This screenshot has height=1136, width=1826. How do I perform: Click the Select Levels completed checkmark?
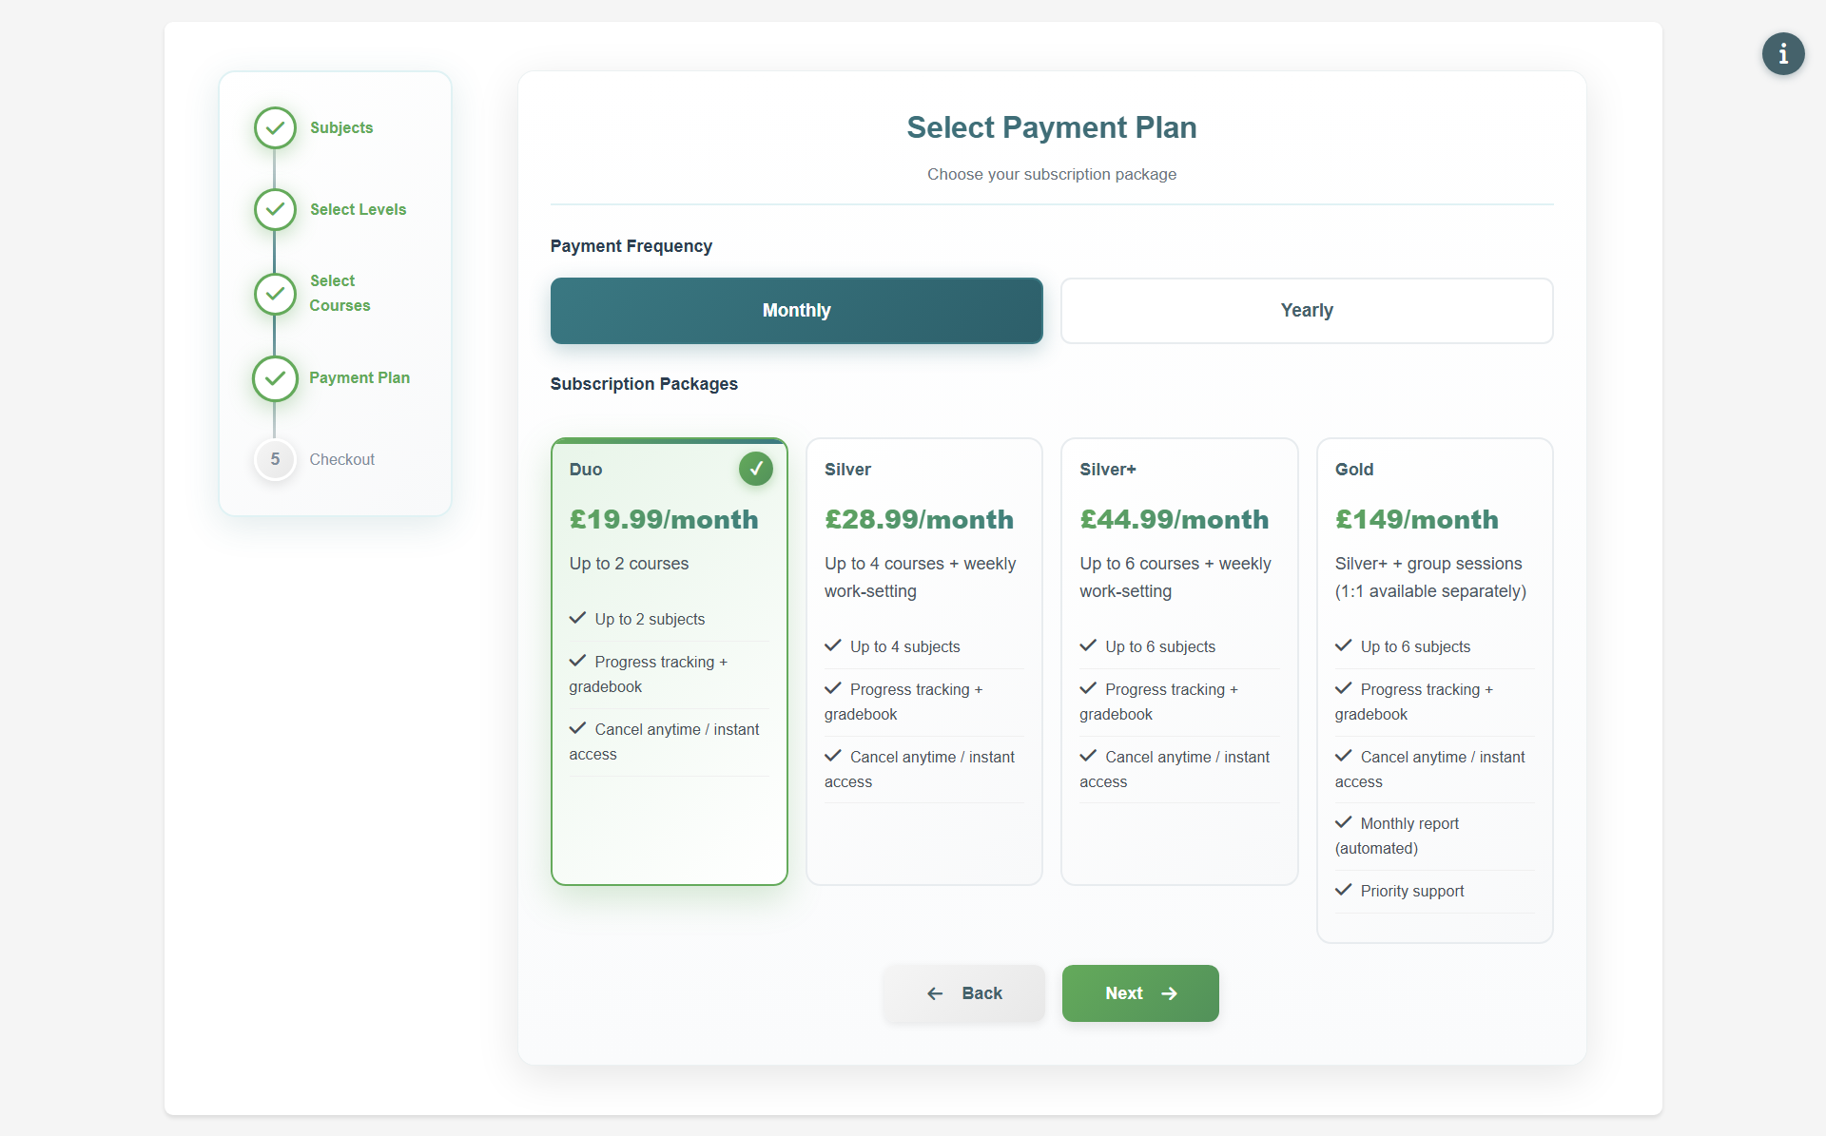(275, 209)
